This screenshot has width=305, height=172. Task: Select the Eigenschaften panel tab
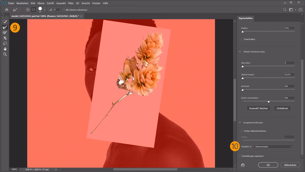(246, 18)
